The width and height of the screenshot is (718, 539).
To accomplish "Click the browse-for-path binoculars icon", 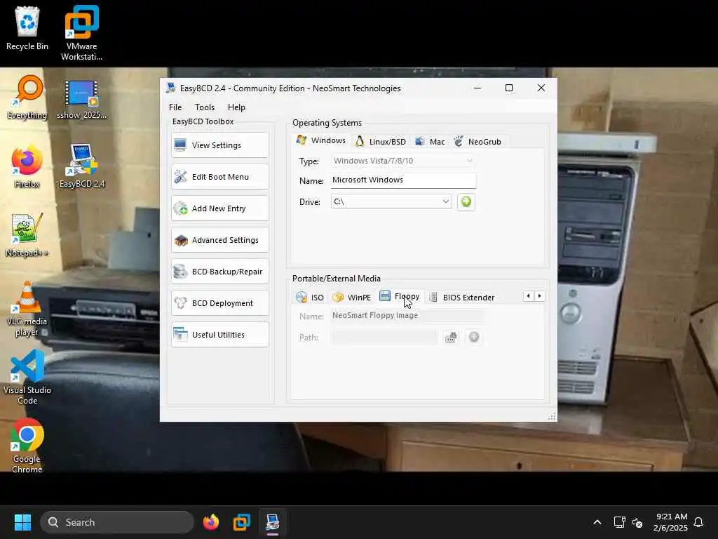I will [x=451, y=338].
